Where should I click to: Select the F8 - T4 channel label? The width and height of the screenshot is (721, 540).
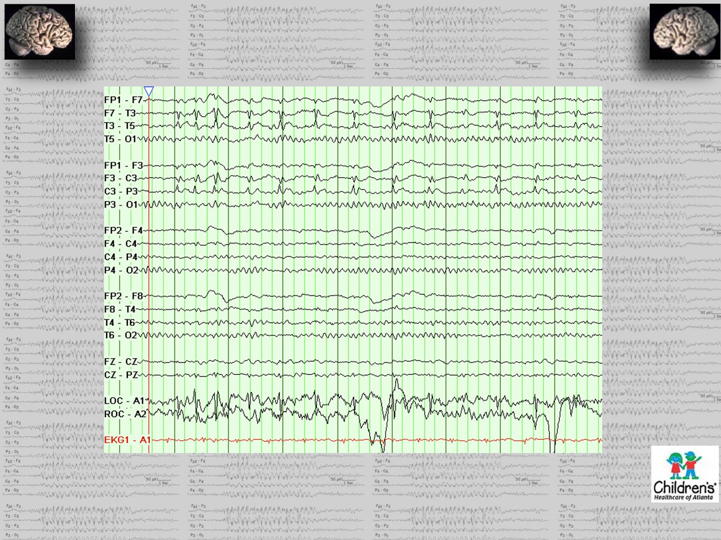pos(120,309)
